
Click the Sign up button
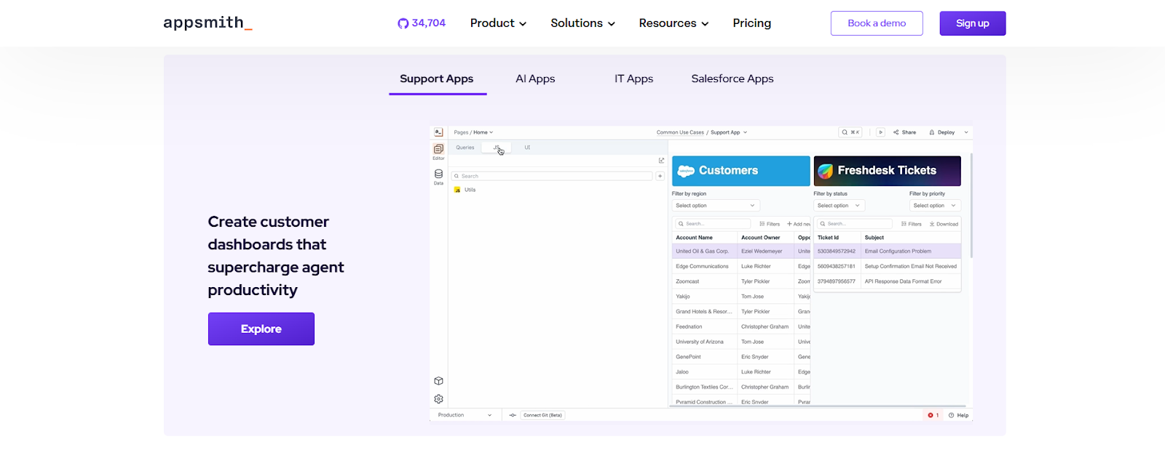(973, 23)
